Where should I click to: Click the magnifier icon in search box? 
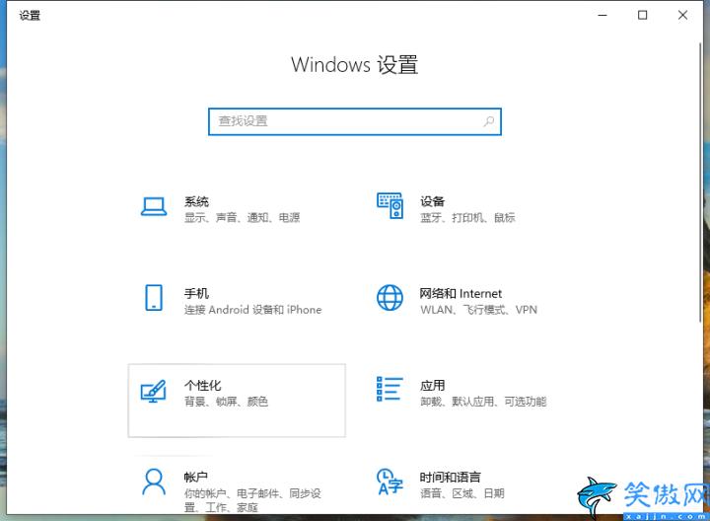tap(488, 121)
